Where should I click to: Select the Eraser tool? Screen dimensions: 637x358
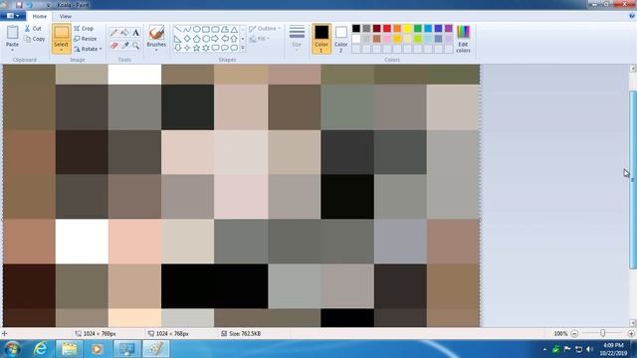point(114,46)
